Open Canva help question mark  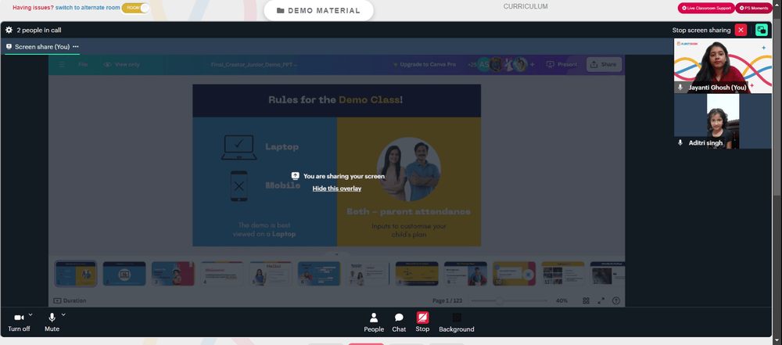click(x=616, y=300)
